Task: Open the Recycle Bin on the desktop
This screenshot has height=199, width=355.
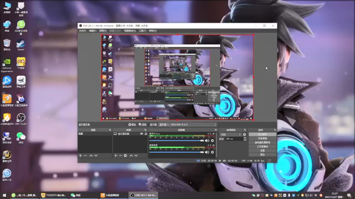Action: pyautogui.click(x=7, y=45)
